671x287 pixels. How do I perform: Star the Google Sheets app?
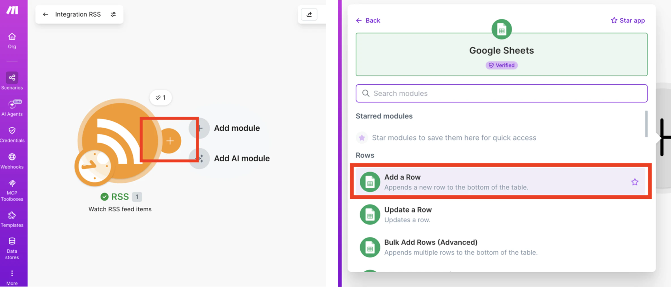pos(628,20)
